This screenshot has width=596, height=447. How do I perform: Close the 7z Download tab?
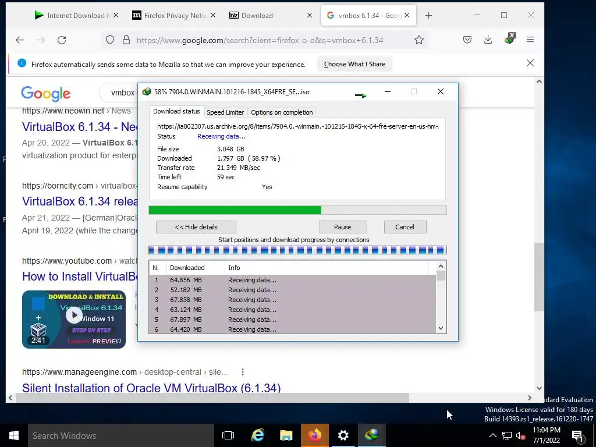coord(310,15)
